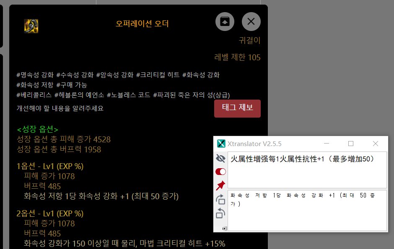Click 화속성 저항 1당 화속성 강화 +1 line
394x249 pixels.
point(101,196)
